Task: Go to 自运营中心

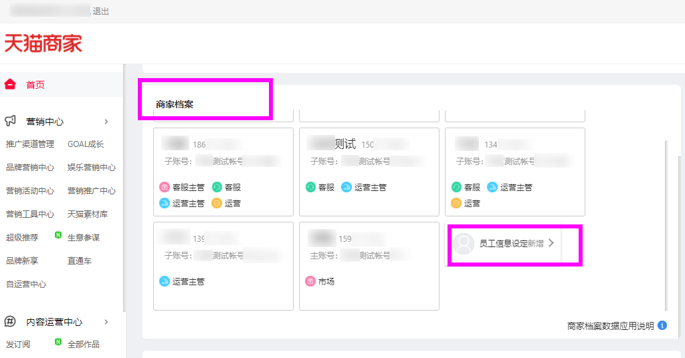Action: pyautogui.click(x=26, y=285)
